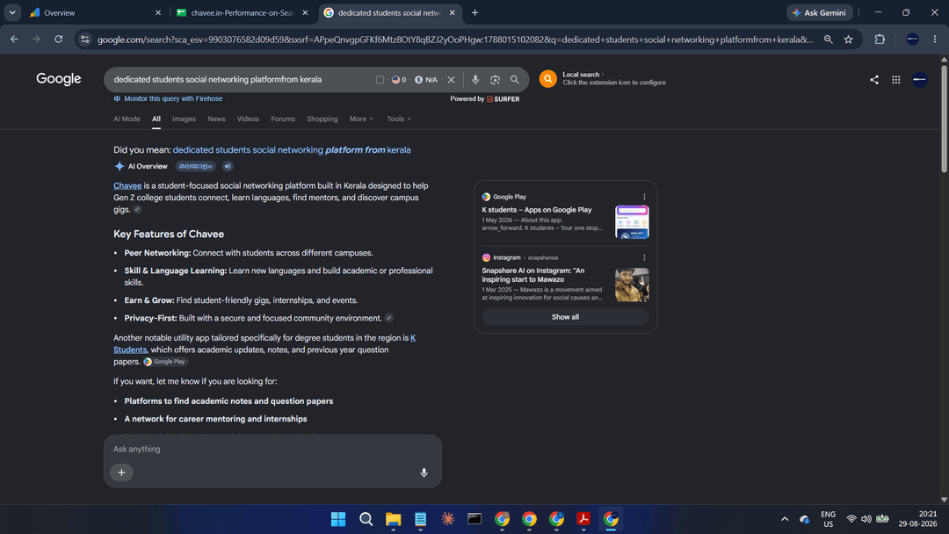949x534 pixels.
Task: Click the orange Local search extension icon
Action: (547, 79)
